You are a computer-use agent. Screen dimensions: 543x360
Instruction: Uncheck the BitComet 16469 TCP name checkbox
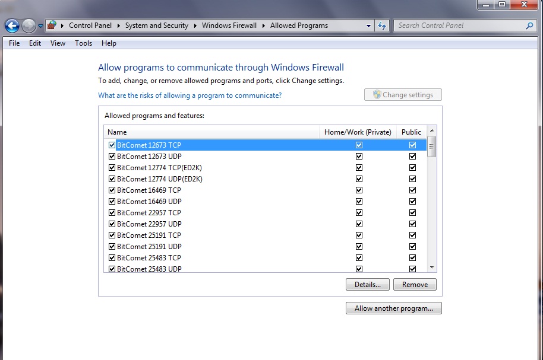point(112,190)
